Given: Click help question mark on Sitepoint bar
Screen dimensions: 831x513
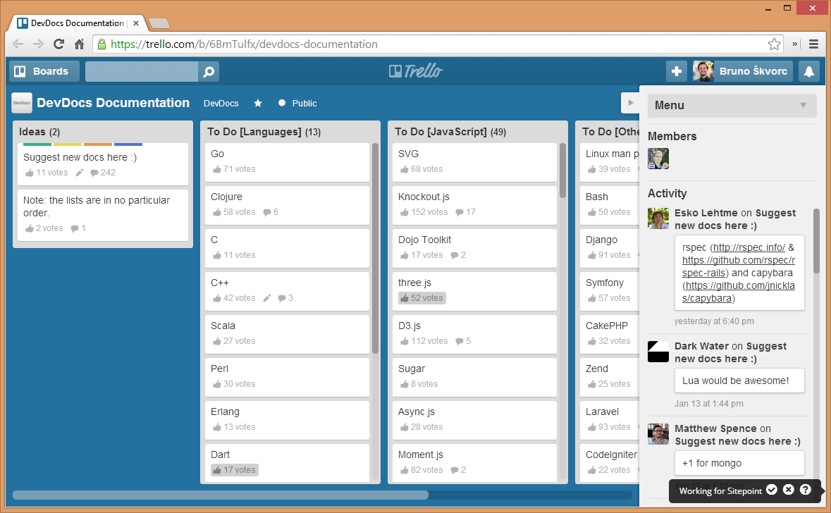Looking at the screenshot, I should point(806,490).
